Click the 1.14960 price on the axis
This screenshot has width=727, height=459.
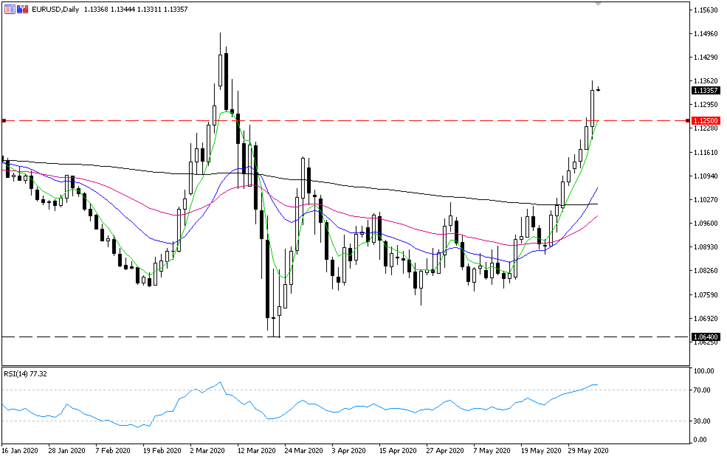click(706, 34)
